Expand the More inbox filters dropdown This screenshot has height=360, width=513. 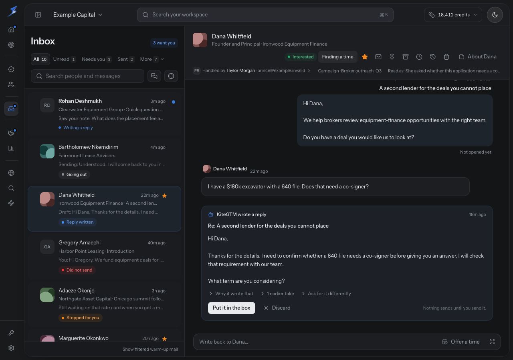coord(152,59)
